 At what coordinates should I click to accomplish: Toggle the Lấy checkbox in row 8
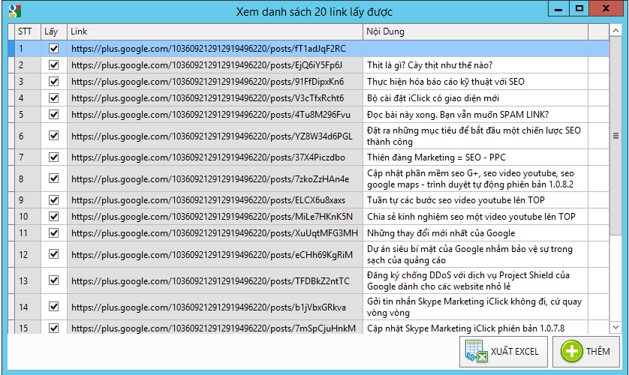(53, 178)
